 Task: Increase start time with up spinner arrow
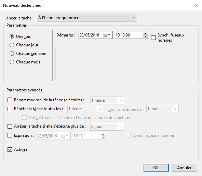tap(146, 33)
